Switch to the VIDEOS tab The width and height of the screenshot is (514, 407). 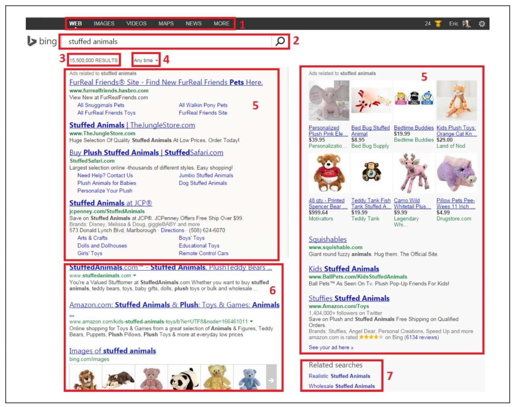(137, 24)
